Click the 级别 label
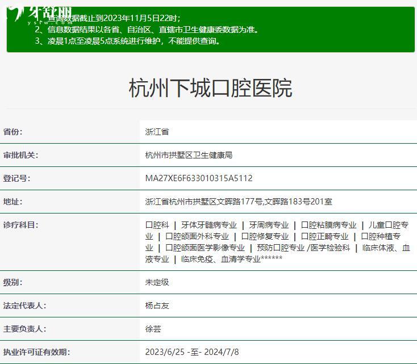Viewport: 417px width, 364px height. (12, 282)
